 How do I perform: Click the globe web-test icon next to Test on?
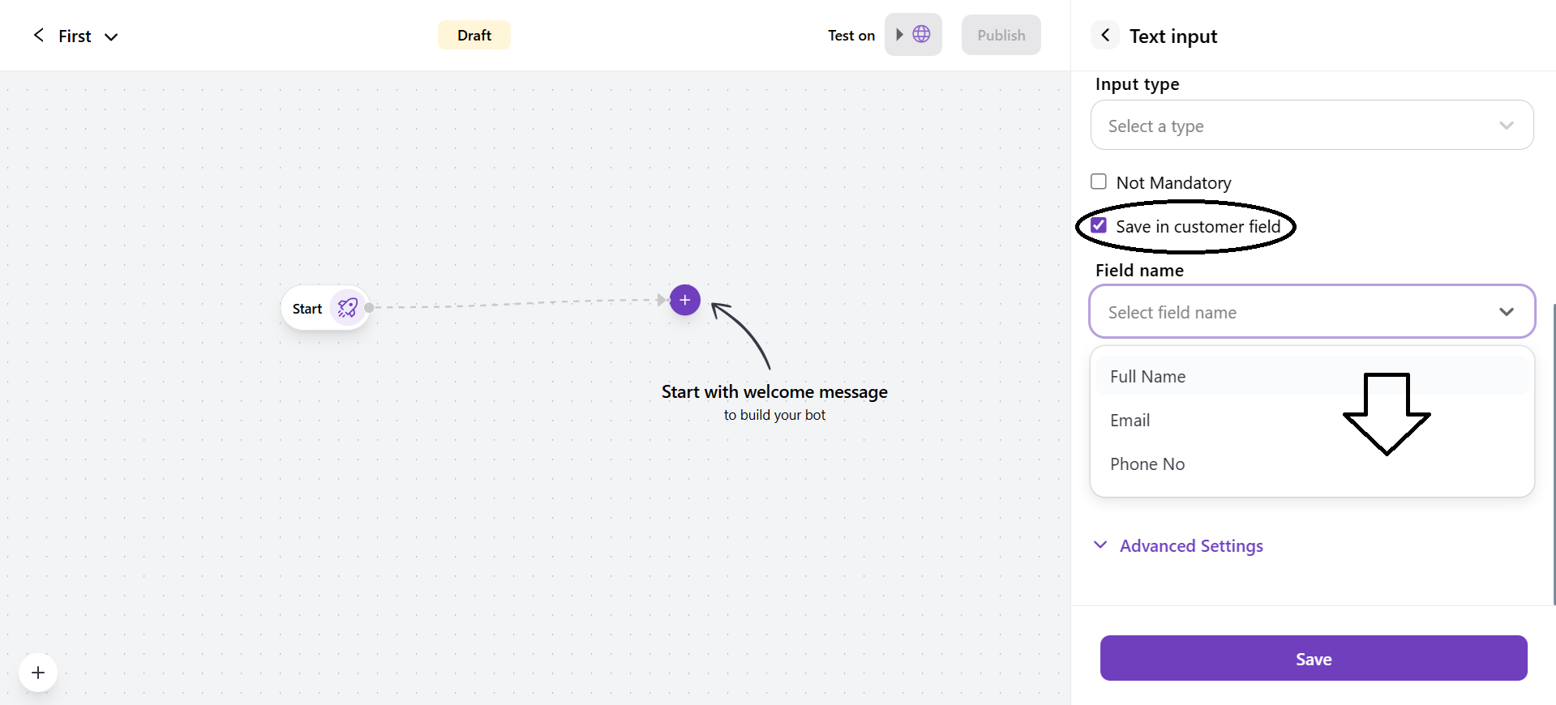(x=921, y=34)
